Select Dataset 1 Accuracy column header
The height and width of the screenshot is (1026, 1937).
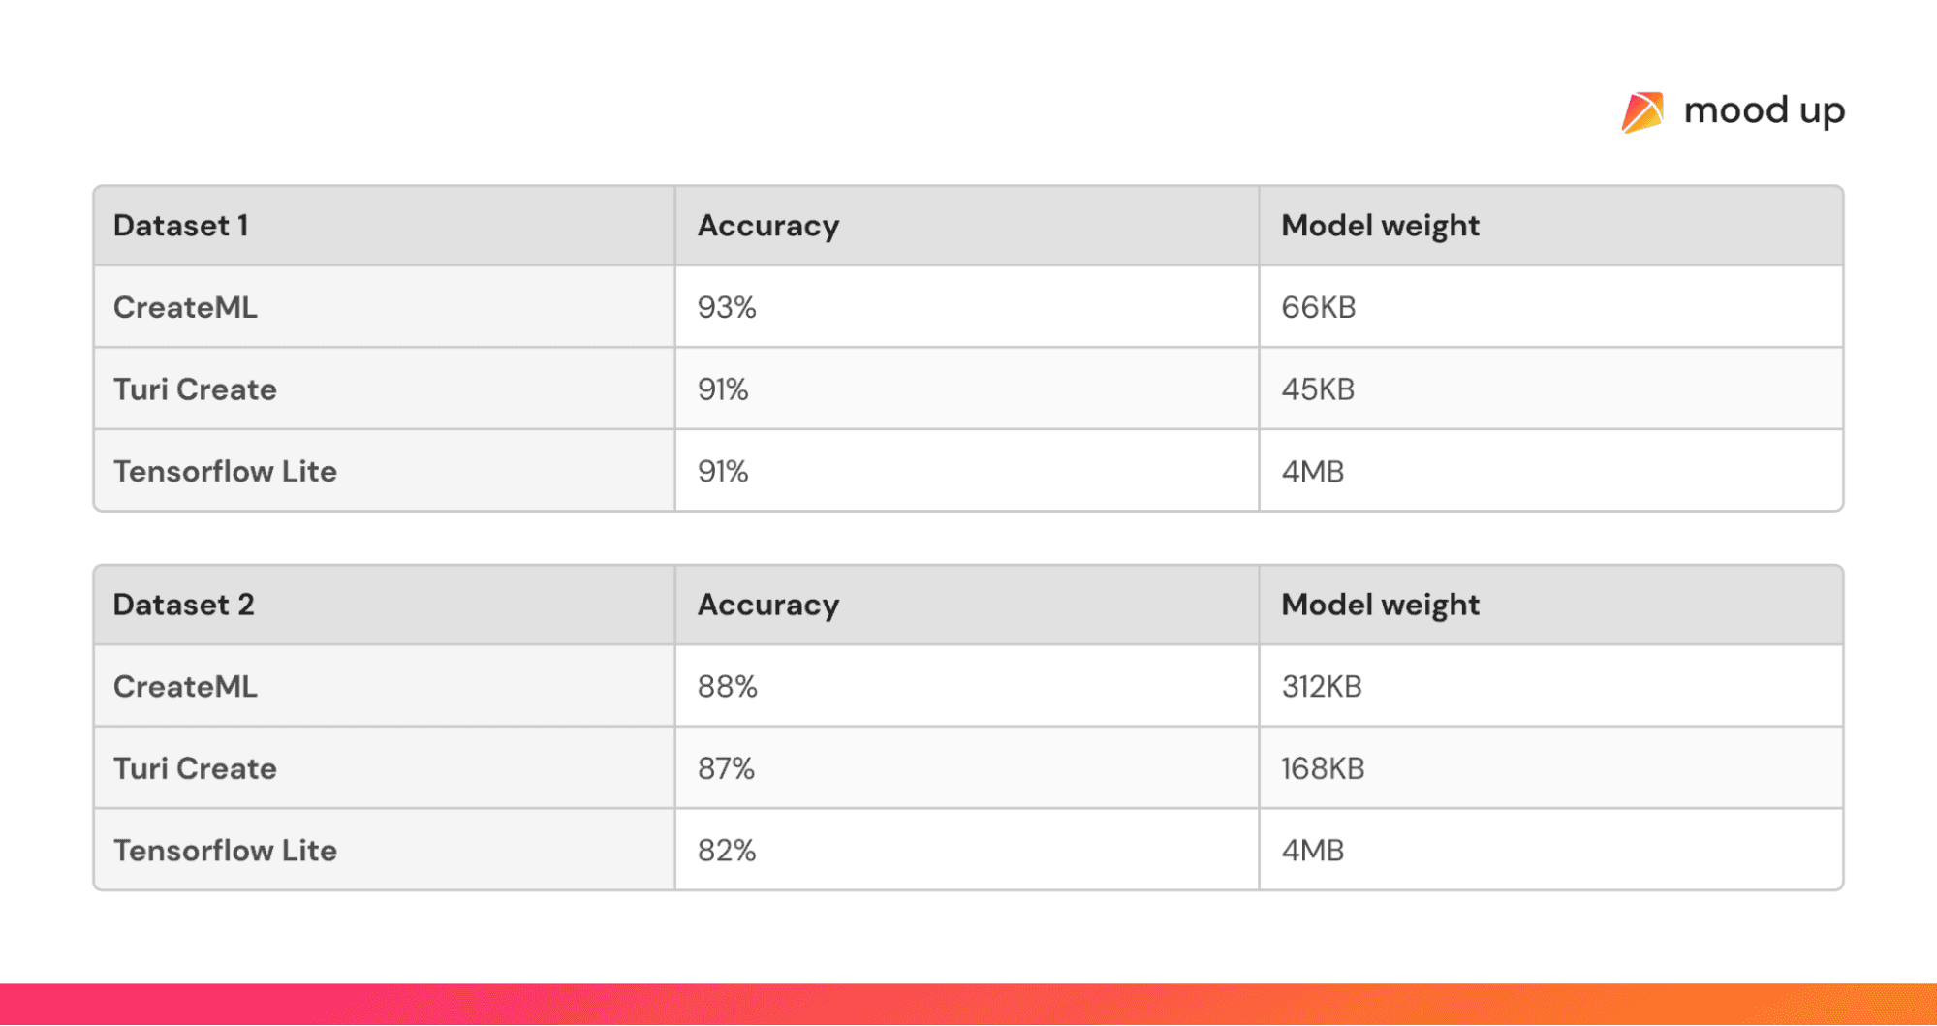pyautogui.click(x=768, y=226)
